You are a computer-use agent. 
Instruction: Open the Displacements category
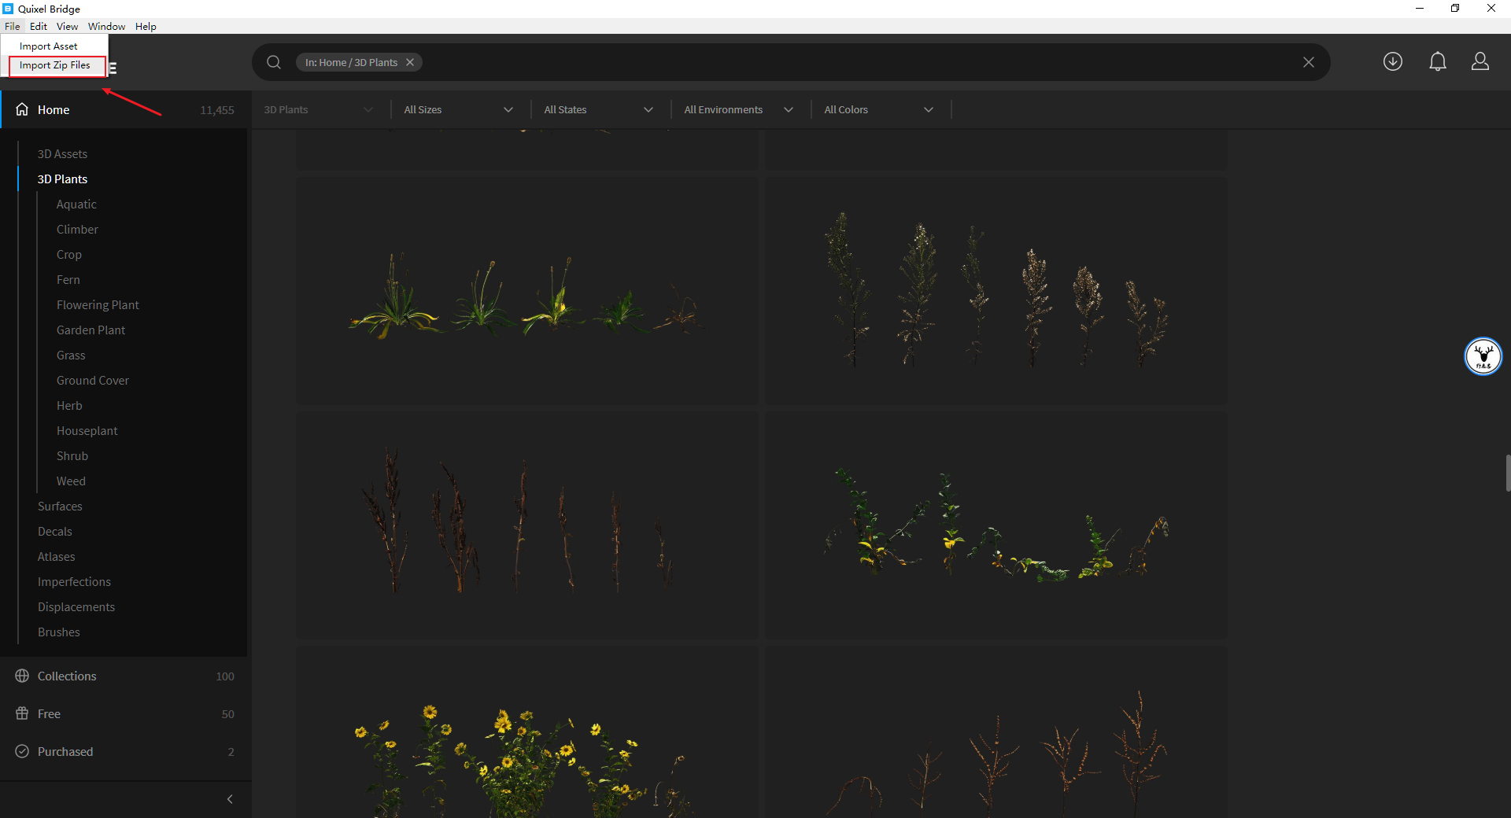pyautogui.click(x=76, y=607)
